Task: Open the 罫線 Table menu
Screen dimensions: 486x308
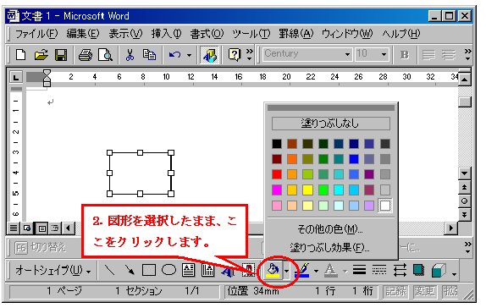Action: 296,34
